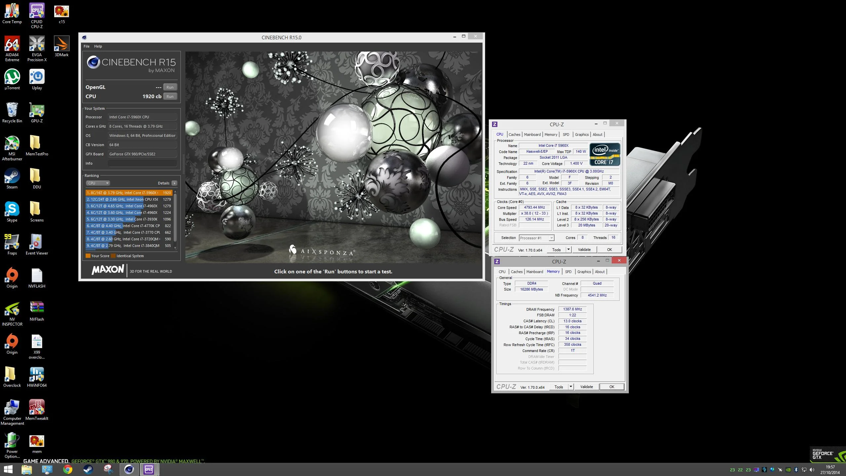Image resolution: width=846 pixels, height=476 pixels.
Task: Launch µTorrent from desktop
Action: [x=12, y=79]
